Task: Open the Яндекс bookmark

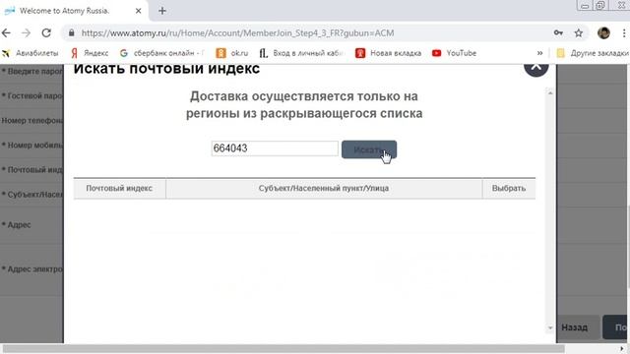Action: click(90, 53)
